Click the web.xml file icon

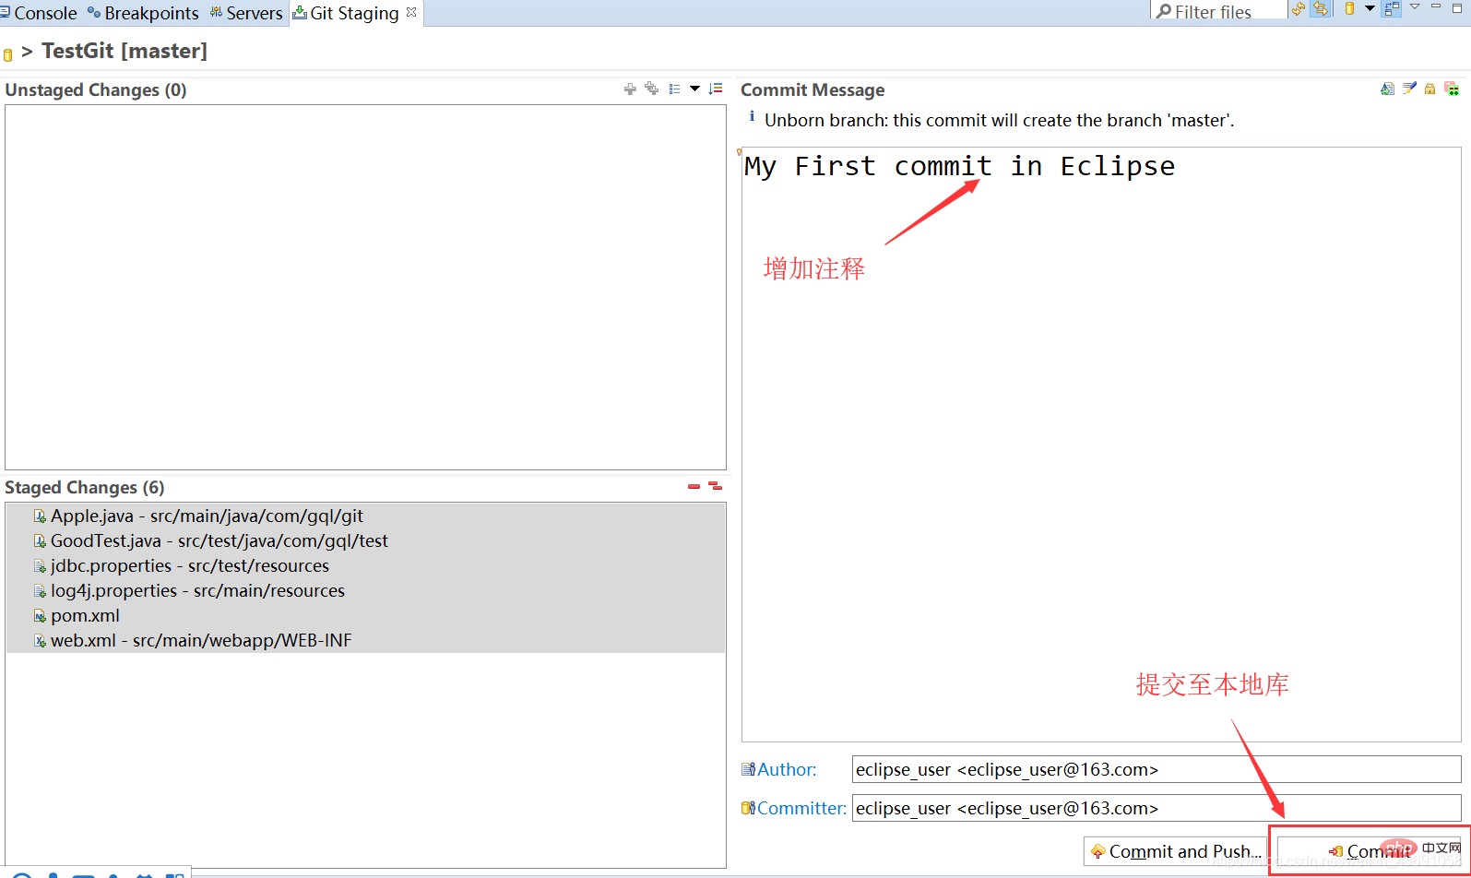(x=40, y=641)
